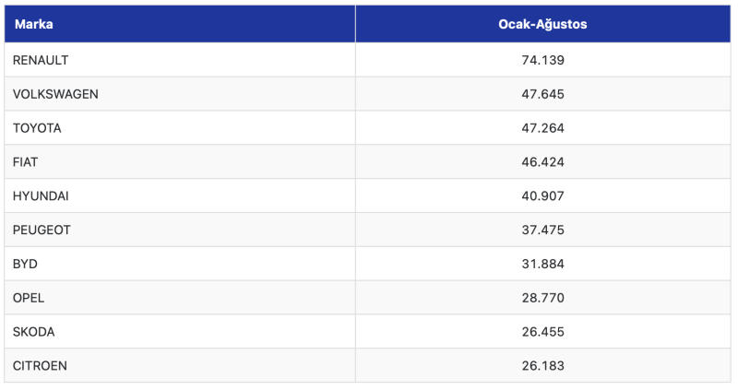The width and height of the screenshot is (738, 390).
Task: Select the RENAULT brand cell
Action: click(x=180, y=60)
